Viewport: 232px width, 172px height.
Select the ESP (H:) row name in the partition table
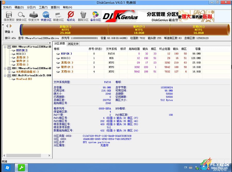67,54
